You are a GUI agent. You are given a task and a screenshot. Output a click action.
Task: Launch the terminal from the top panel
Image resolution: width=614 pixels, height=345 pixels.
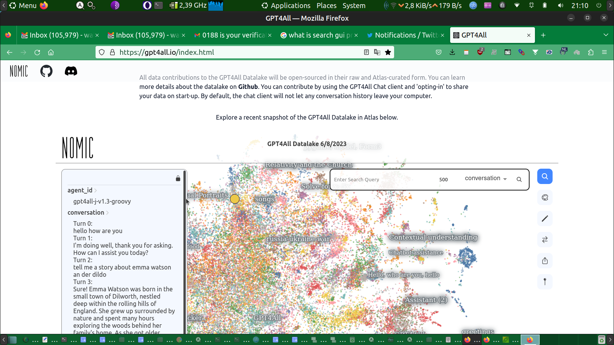pos(158,5)
